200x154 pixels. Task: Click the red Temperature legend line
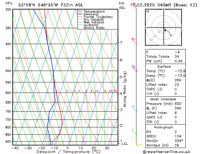pyautogui.click(x=80, y=11)
